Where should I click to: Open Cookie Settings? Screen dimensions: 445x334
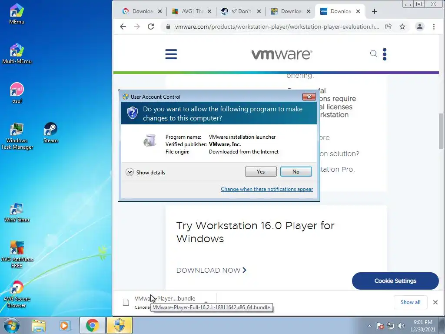point(395,281)
